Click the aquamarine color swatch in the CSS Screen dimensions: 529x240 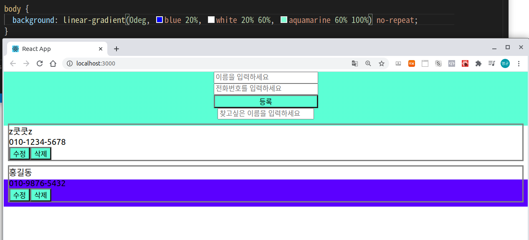284,20
